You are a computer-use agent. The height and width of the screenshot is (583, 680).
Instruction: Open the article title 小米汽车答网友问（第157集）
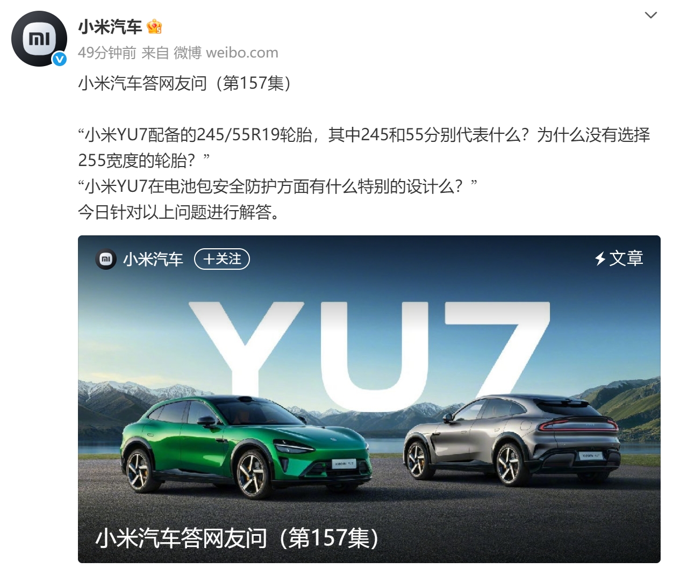point(237,538)
